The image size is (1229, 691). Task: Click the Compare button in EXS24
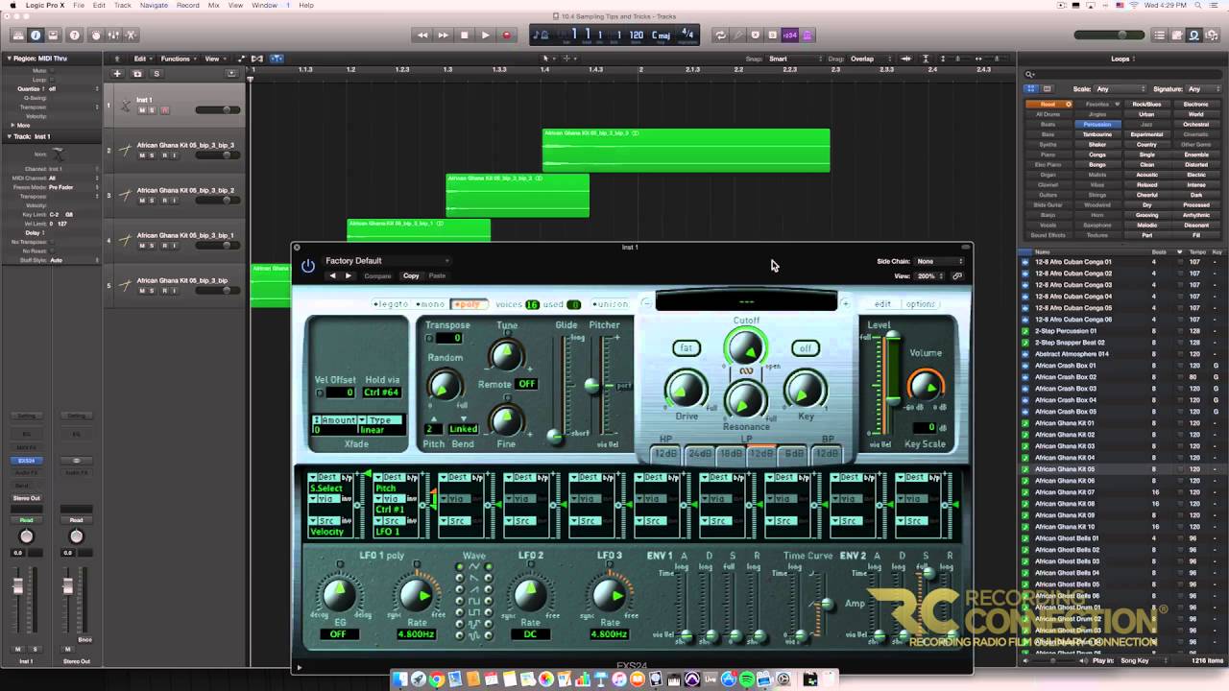[377, 276]
